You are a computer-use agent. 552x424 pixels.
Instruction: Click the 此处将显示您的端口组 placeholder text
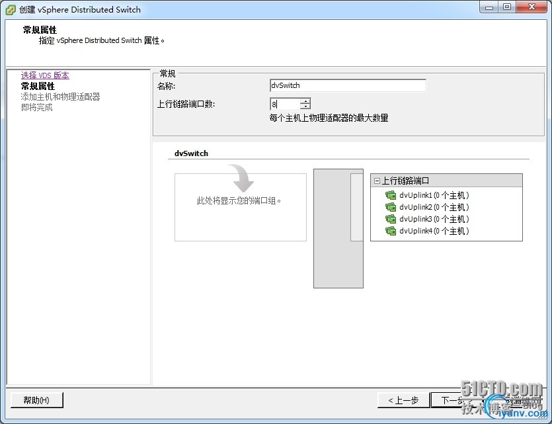pyautogui.click(x=239, y=200)
